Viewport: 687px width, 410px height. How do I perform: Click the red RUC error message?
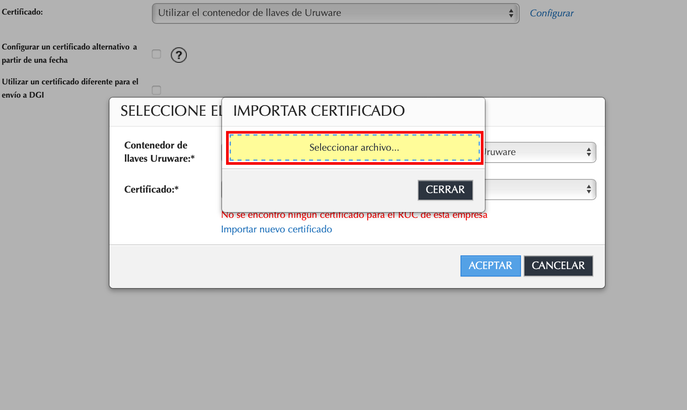pyautogui.click(x=354, y=215)
